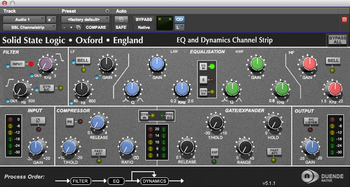Toggle the filter DYN S/C button
Viewport: 350px width, 187px height.
click(46, 88)
